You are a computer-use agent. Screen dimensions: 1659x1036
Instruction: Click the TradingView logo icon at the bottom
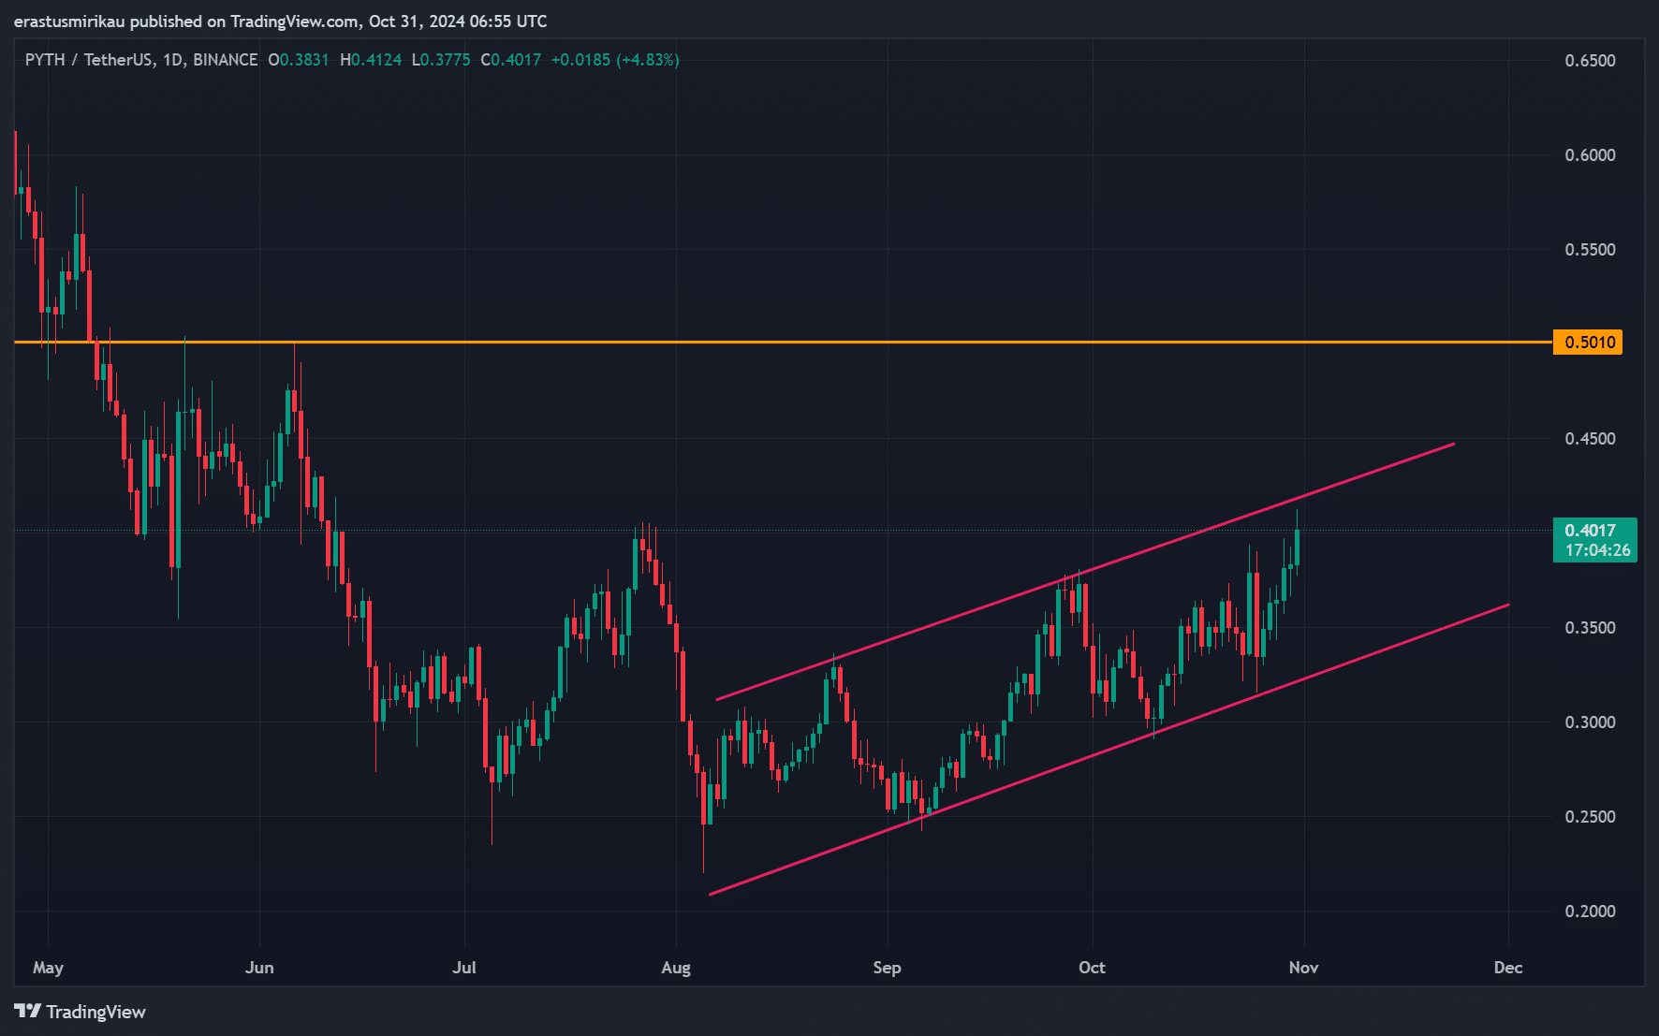coord(27,1012)
